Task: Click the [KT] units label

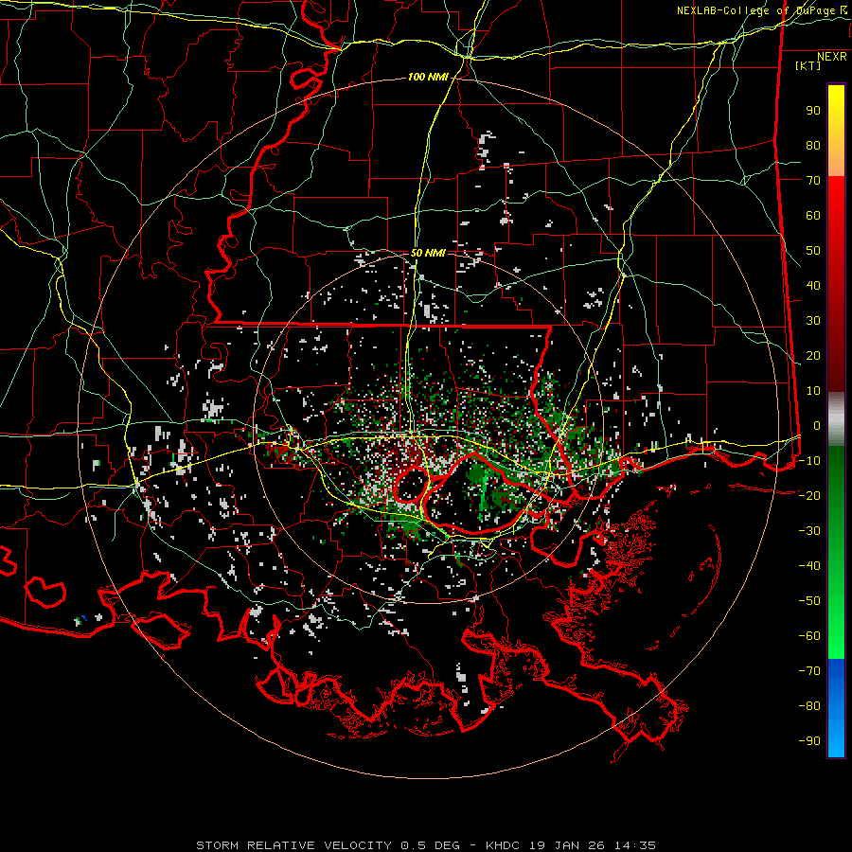Action: tap(808, 65)
